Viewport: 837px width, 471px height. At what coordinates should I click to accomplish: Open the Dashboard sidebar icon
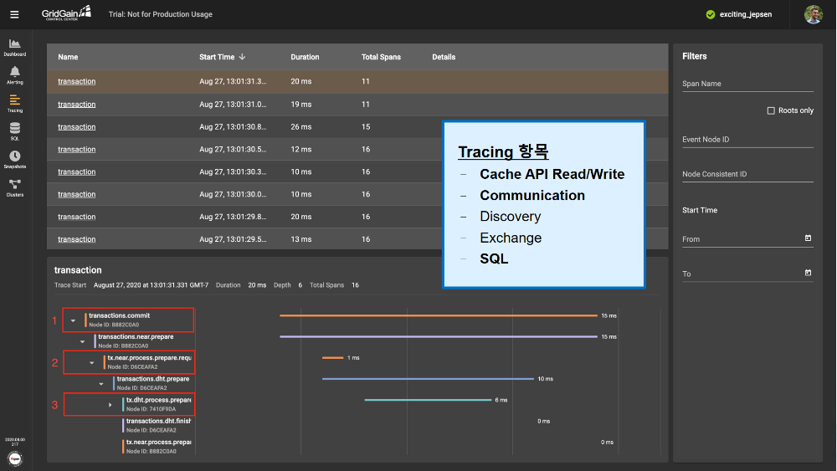[14, 45]
